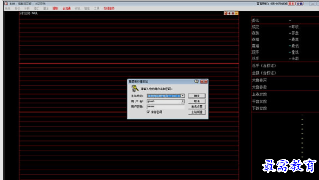Click the 确定 button
The height and width of the screenshot is (180, 319).
pyautogui.click(x=197, y=95)
